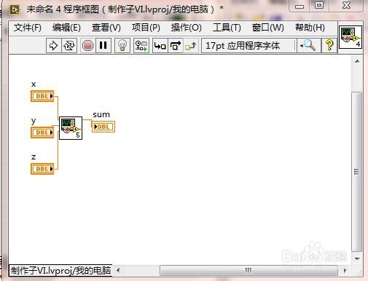This screenshot has height=281, width=368.
Task: Click the label text x
Action: tap(34, 84)
